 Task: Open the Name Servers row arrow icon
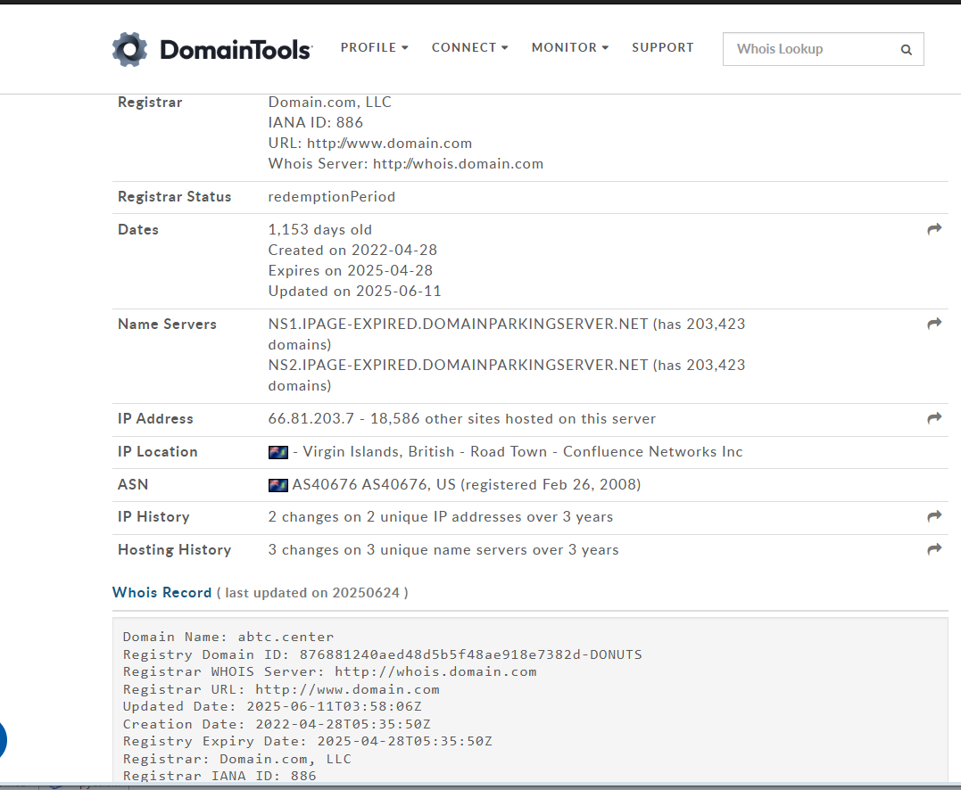pyautogui.click(x=934, y=325)
